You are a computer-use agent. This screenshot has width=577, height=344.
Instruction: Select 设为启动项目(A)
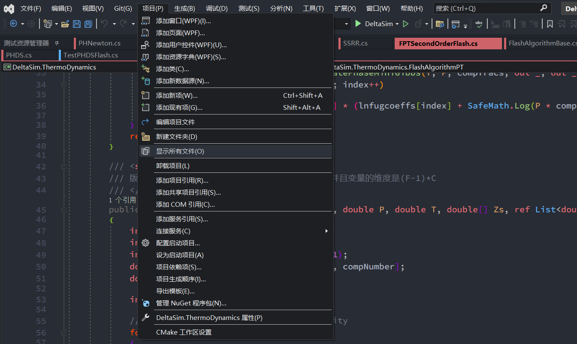[x=236, y=255]
